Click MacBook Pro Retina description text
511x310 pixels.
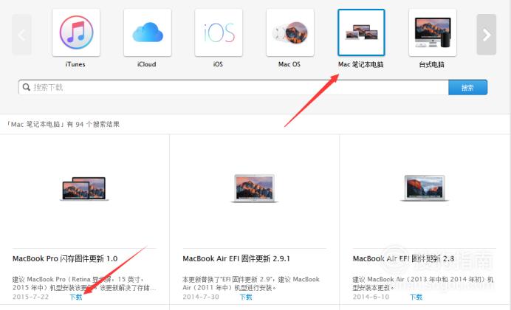(x=84, y=283)
